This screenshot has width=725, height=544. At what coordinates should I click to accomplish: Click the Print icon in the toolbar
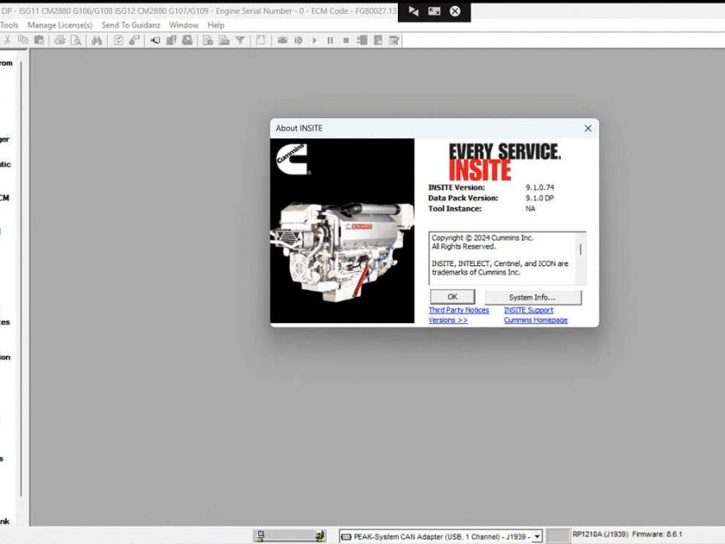point(59,40)
